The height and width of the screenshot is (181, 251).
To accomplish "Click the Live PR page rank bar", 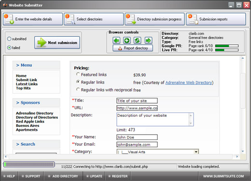I will [x=227, y=50].
